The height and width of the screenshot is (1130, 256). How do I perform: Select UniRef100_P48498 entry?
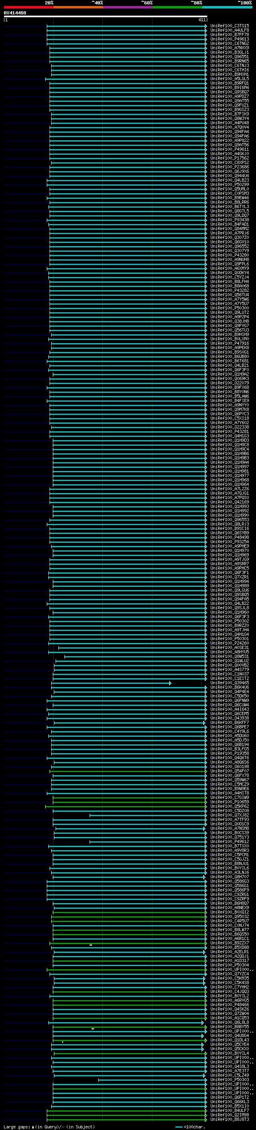coord(230,538)
